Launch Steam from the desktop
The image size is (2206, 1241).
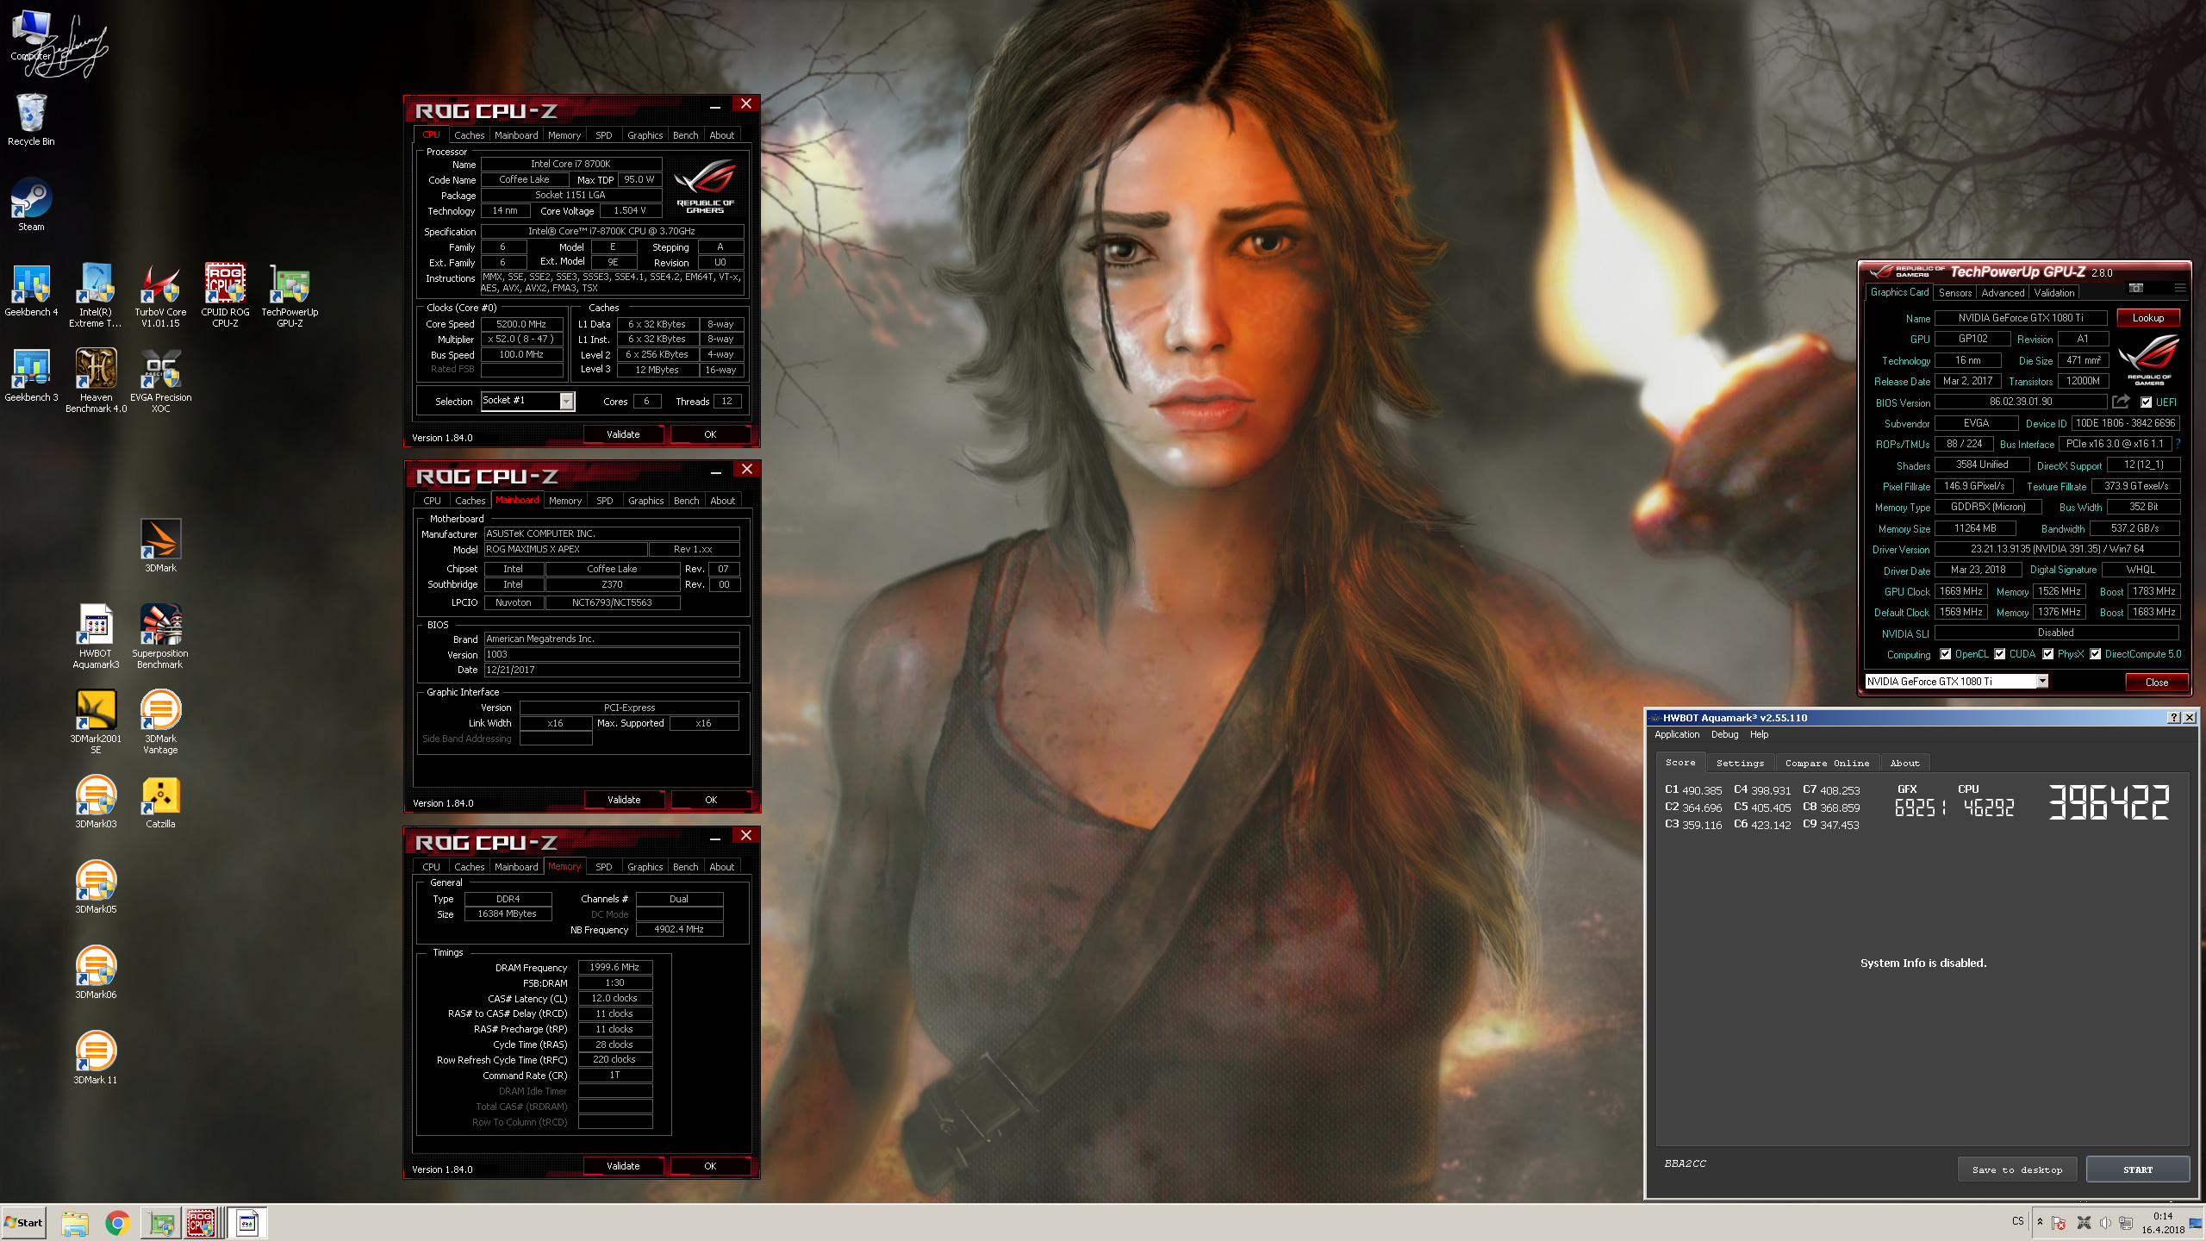click(31, 205)
